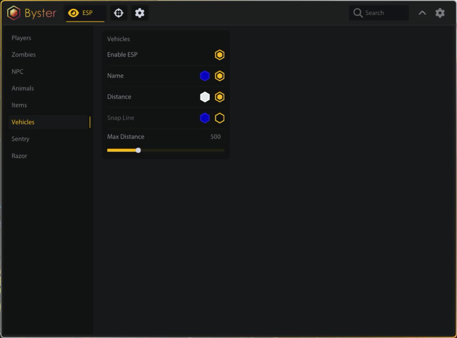This screenshot has height=338, width=457.
Task: Click the Max Distance value 500
Action: pyautogui.click(x=215, y=137)
